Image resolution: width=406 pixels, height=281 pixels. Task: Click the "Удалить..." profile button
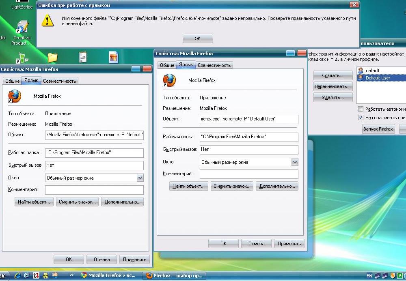point(333,97)
